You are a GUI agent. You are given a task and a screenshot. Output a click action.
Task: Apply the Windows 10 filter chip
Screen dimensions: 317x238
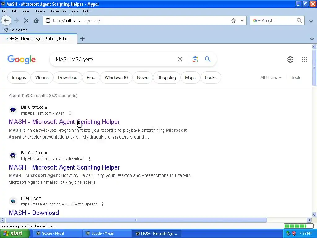[x=116, y=77]
